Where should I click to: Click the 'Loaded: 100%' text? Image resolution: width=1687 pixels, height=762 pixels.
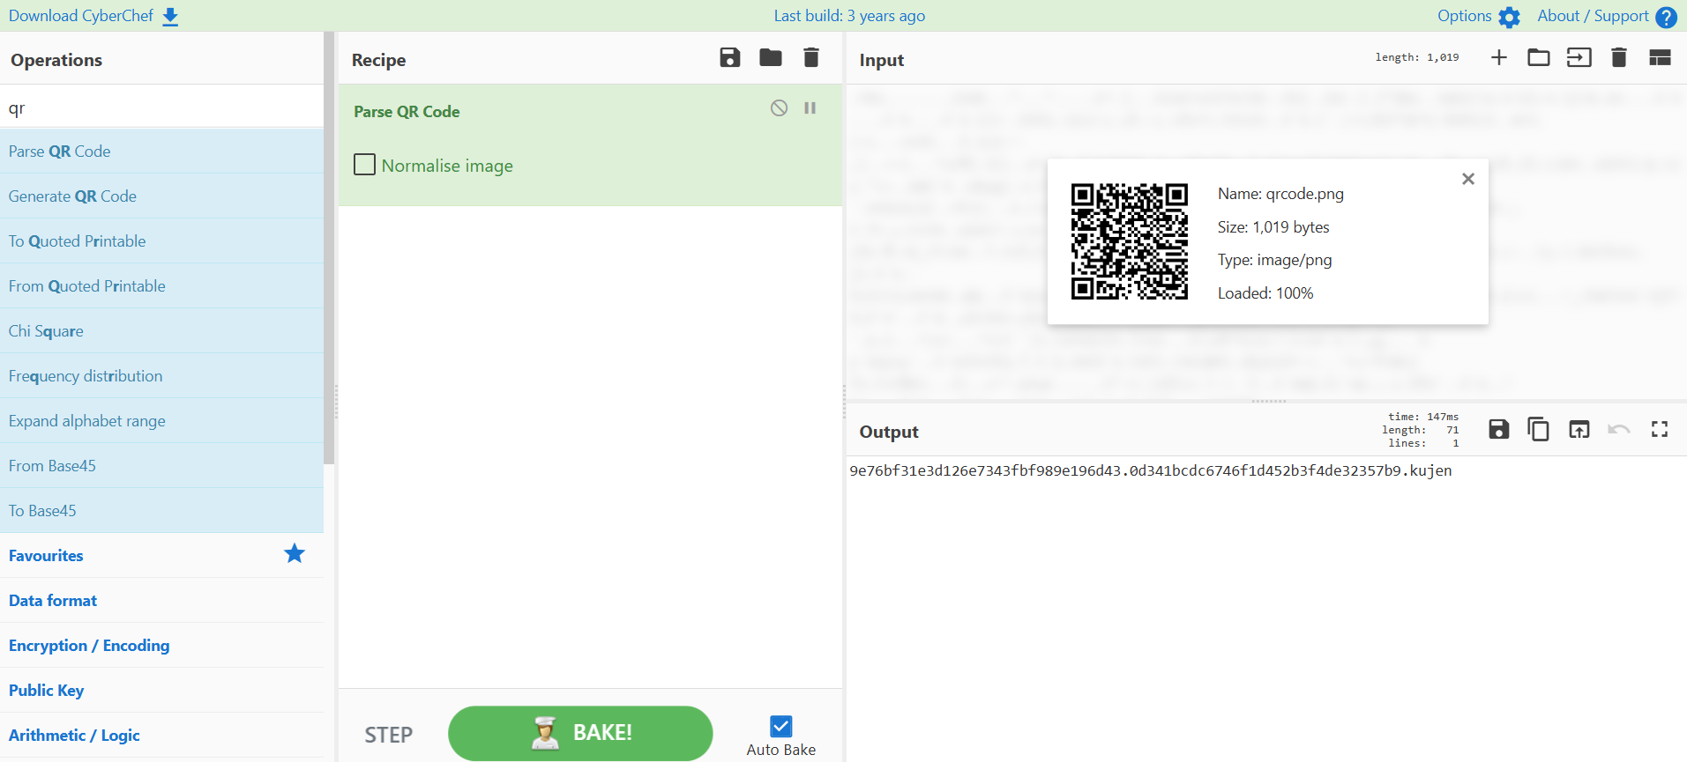(1265, 293)
